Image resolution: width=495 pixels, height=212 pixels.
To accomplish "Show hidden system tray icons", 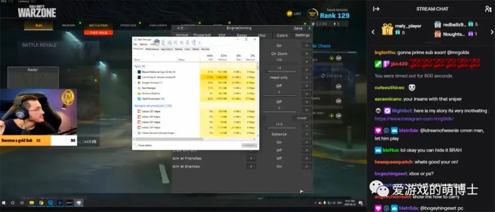I will [315, 202].
